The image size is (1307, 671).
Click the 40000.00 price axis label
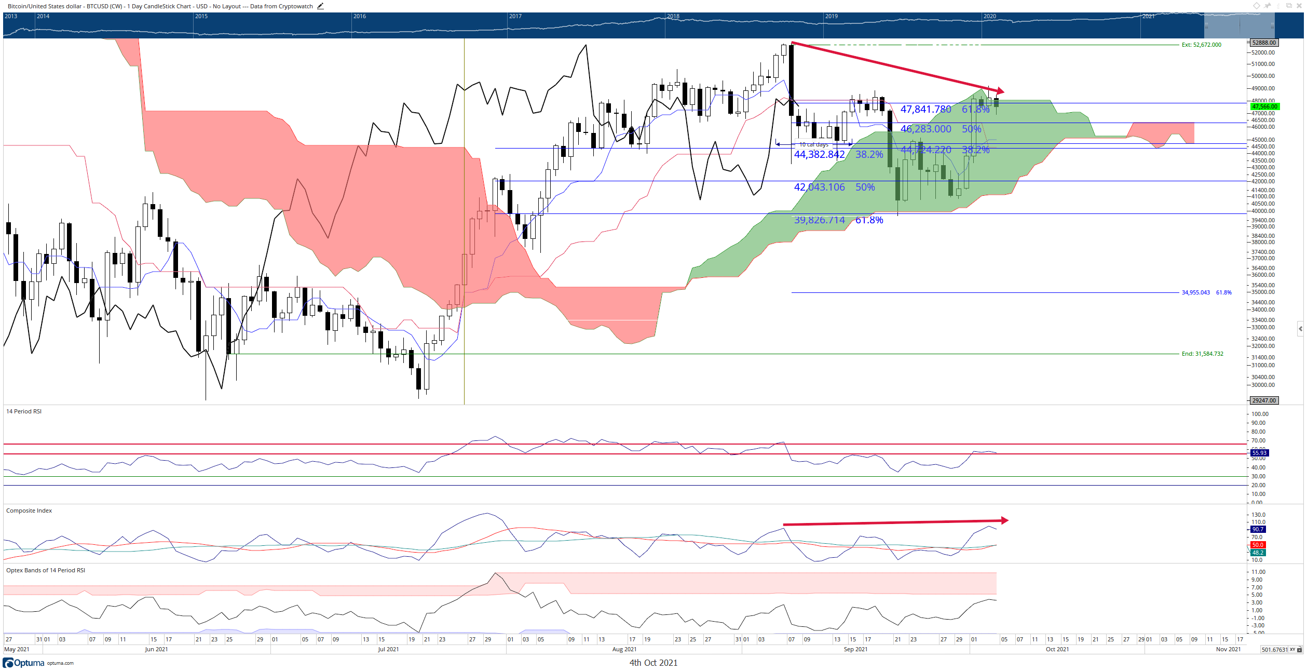coord(1262,211)
